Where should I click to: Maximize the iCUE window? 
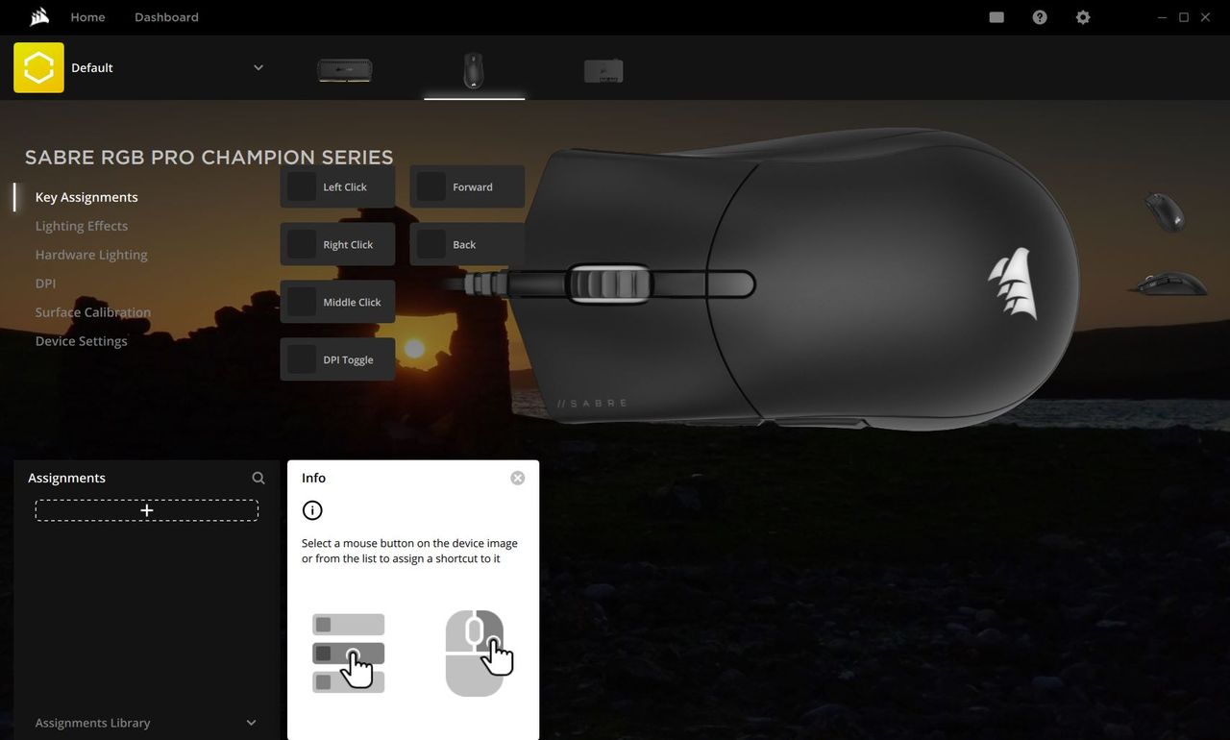1184,17
